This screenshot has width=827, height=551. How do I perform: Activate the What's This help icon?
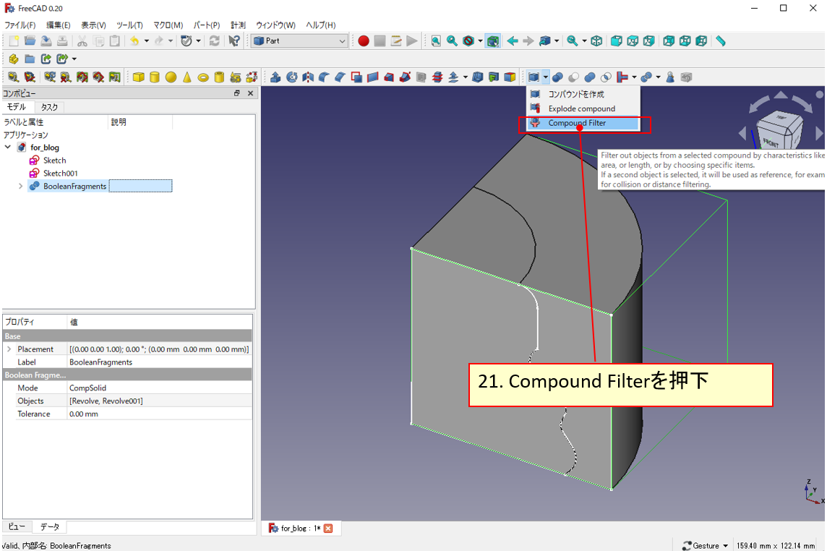pyautogui.click(x=233, y=40)
